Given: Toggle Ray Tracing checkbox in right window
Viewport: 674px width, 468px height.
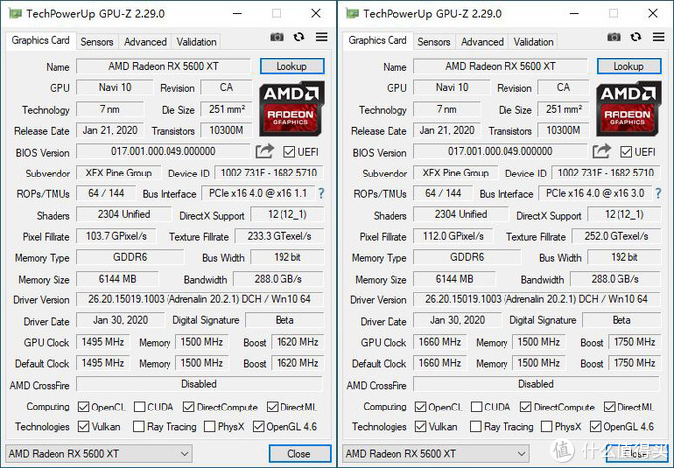Looking at the screenshot, I should [476, 426].
